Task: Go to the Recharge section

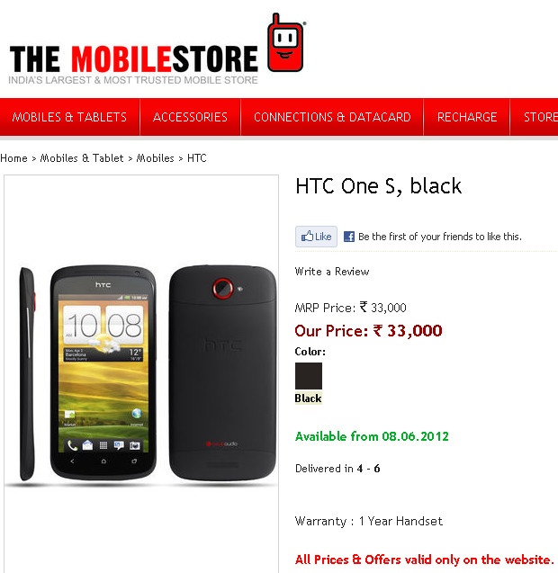Action: 467,117
